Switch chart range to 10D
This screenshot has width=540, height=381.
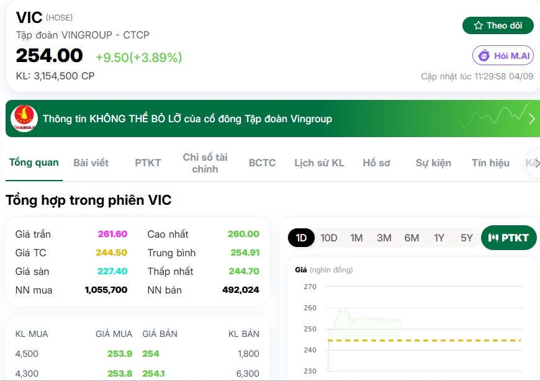coord(328,238)
